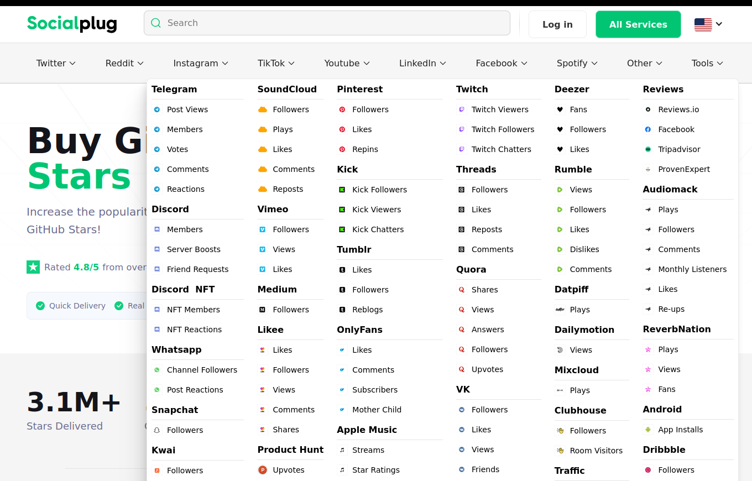This screenshot has width=752, height=481.
Task: Click the Socialplug logo
Action: 72,24
